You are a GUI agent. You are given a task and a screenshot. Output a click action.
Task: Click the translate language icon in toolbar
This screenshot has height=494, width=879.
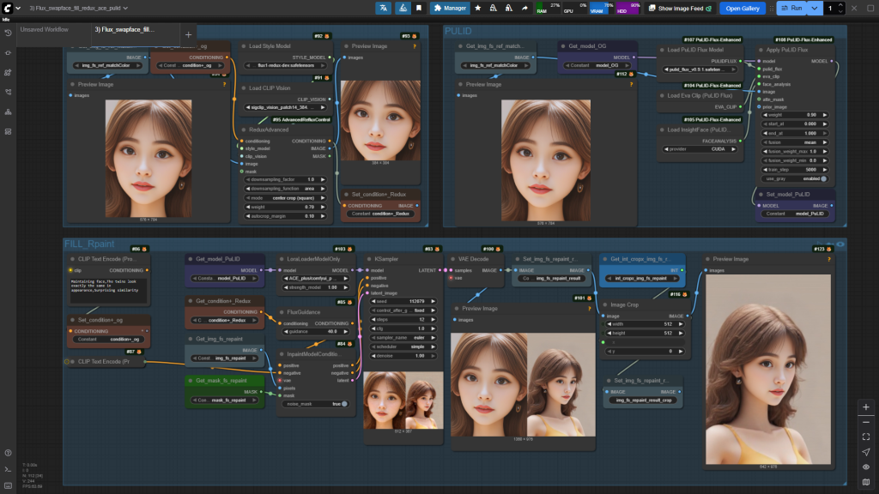tap(383, 8)
